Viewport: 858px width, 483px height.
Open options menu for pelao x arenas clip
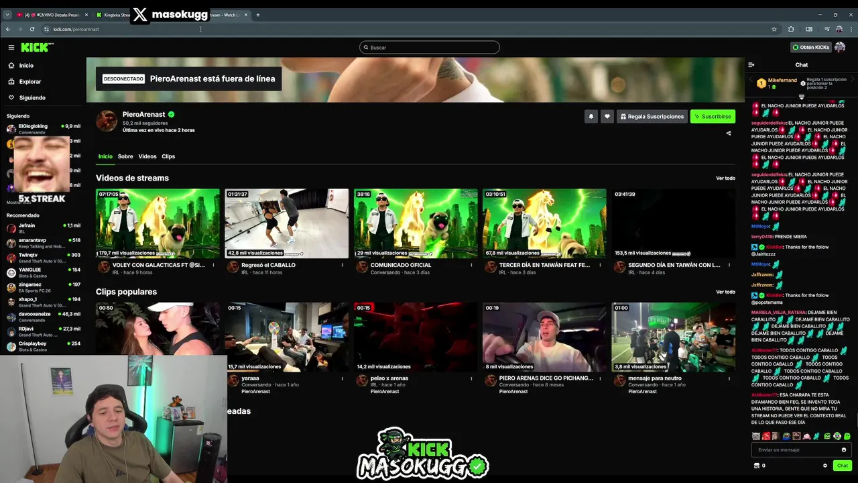(471, 378)
